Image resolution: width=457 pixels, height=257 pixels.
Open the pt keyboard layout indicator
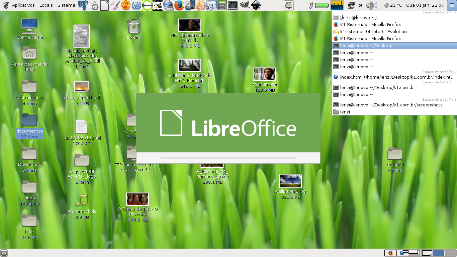pos(360,5)
